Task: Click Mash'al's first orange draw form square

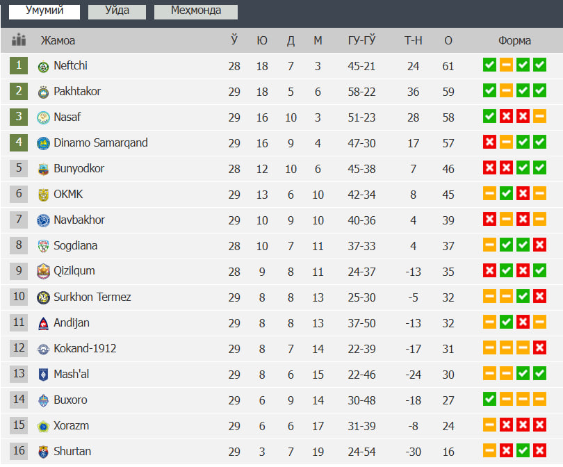Action: tap(489, 374)
